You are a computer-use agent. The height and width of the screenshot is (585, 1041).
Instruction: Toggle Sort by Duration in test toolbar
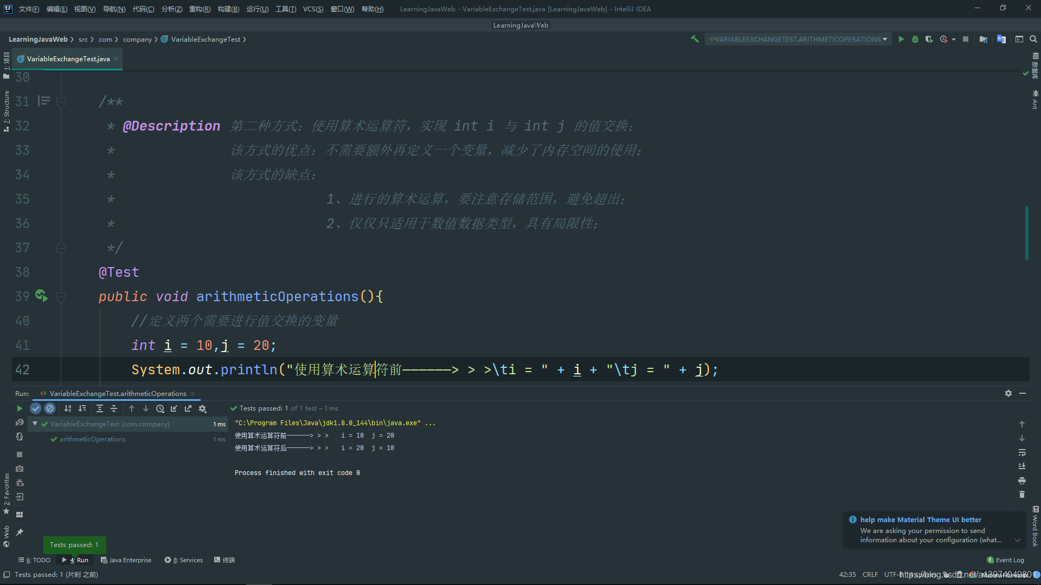click(x=82, y=408)
